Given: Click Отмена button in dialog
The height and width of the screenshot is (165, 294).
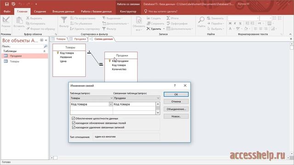Looking at the screenshot, I should tap(176, 102).
